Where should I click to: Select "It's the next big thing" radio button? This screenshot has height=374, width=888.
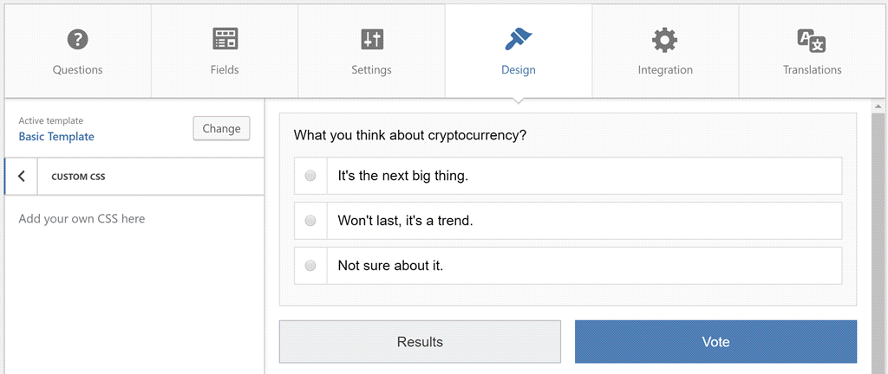pyautogui.click(x=310, y=176)
